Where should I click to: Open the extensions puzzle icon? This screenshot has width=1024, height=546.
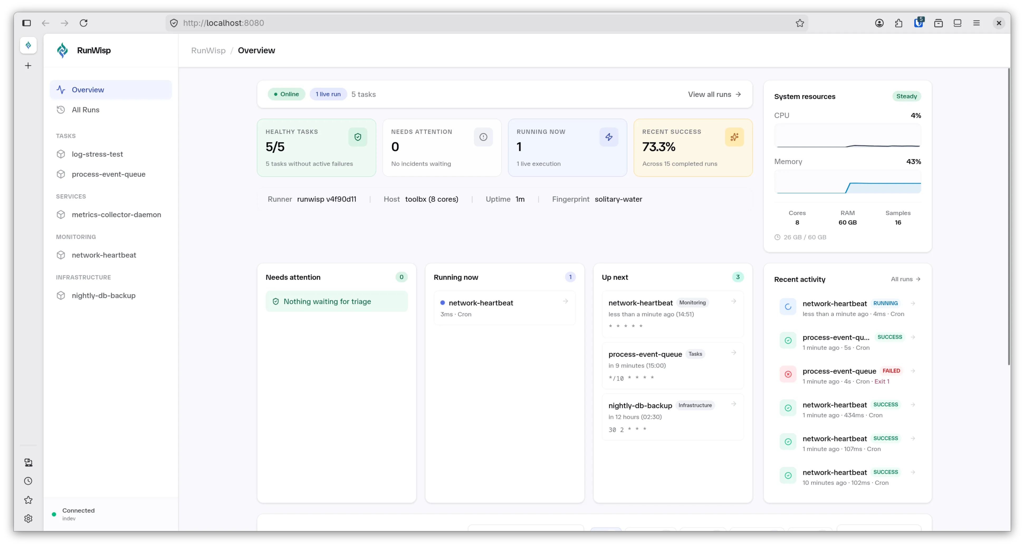click(x=899, y=23)
